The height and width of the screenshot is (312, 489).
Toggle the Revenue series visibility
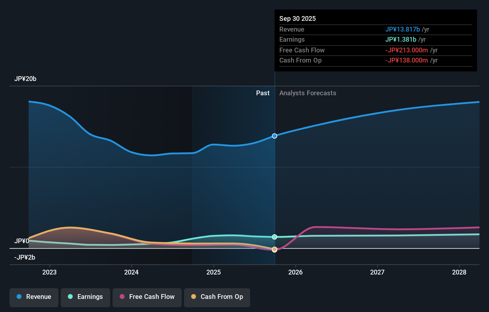pos(34,297)
